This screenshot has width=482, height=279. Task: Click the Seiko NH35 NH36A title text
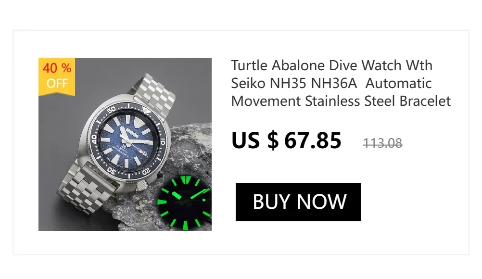tap(294, 83)
